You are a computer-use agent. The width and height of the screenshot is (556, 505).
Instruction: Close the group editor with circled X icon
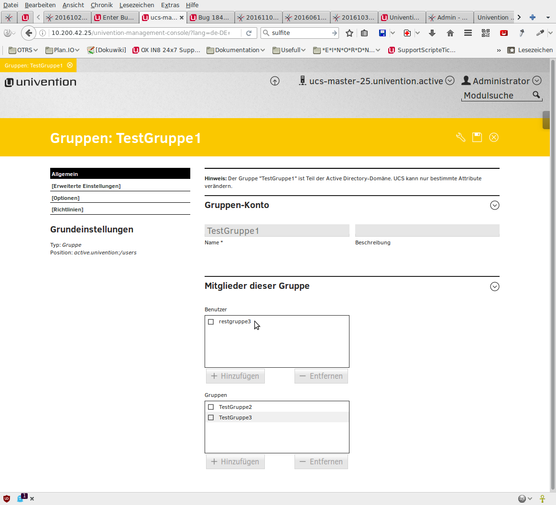point(494,137)
